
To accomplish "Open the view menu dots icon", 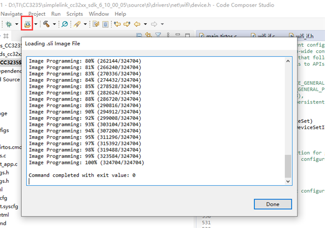I will pyautogui.click(x=168, y=35).
